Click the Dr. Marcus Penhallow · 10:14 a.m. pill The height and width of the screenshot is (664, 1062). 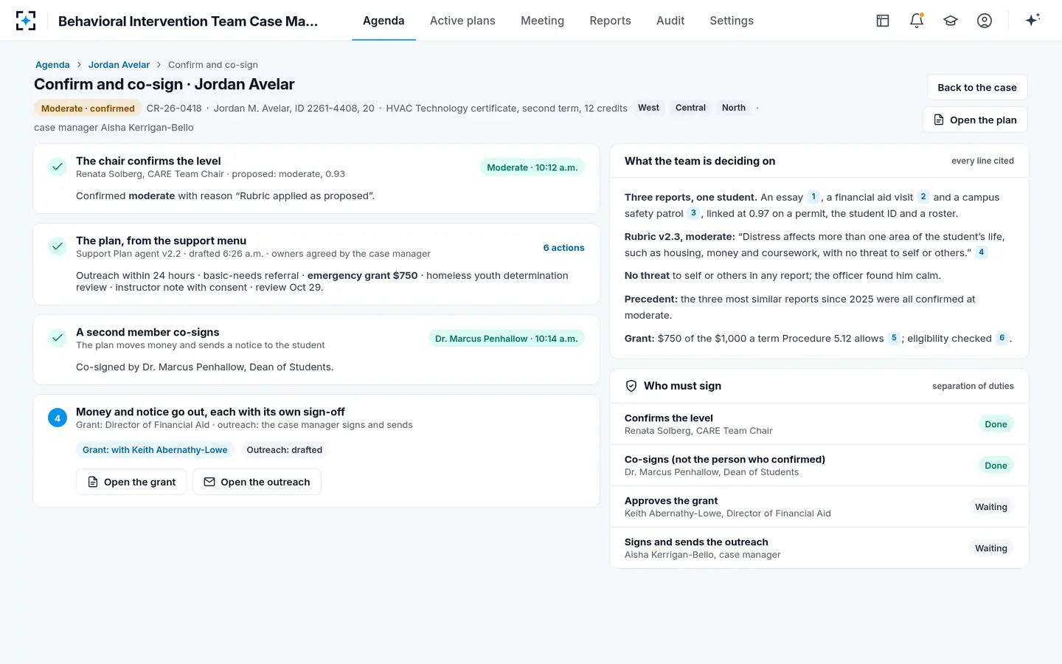coord(506,339)
